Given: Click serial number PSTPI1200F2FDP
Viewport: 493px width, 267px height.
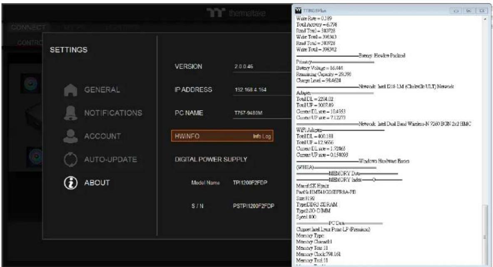Looking at the screenshot, I should (x=254, y=206).
